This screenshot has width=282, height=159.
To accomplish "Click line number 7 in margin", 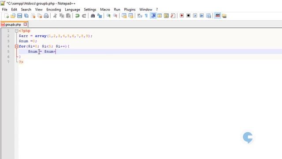I will pyautogui.click(x=8, y=62).
